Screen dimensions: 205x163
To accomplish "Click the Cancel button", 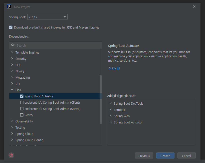I will [x=186, y=156].
